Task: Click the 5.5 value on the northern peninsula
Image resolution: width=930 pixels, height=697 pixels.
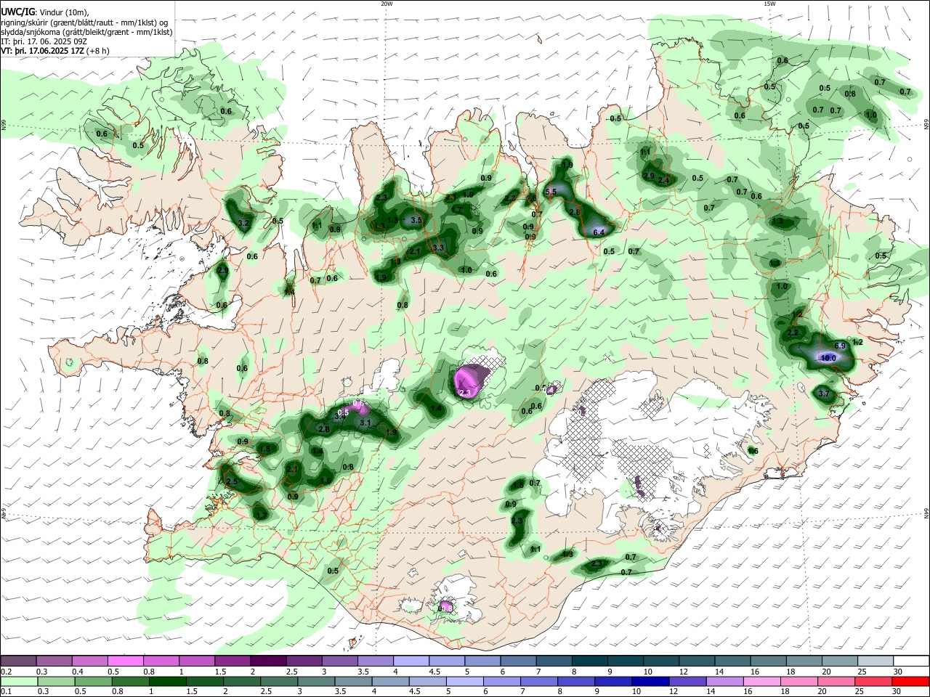Action: coord(551,192)
